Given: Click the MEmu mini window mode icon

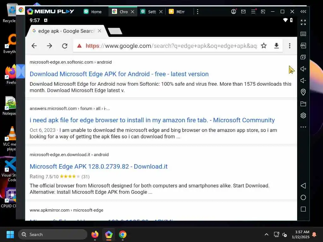Looking at the screenshot, I should pos(263,12).
